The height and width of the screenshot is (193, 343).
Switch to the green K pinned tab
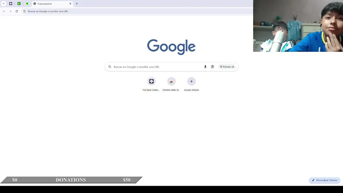pos(19,4)
